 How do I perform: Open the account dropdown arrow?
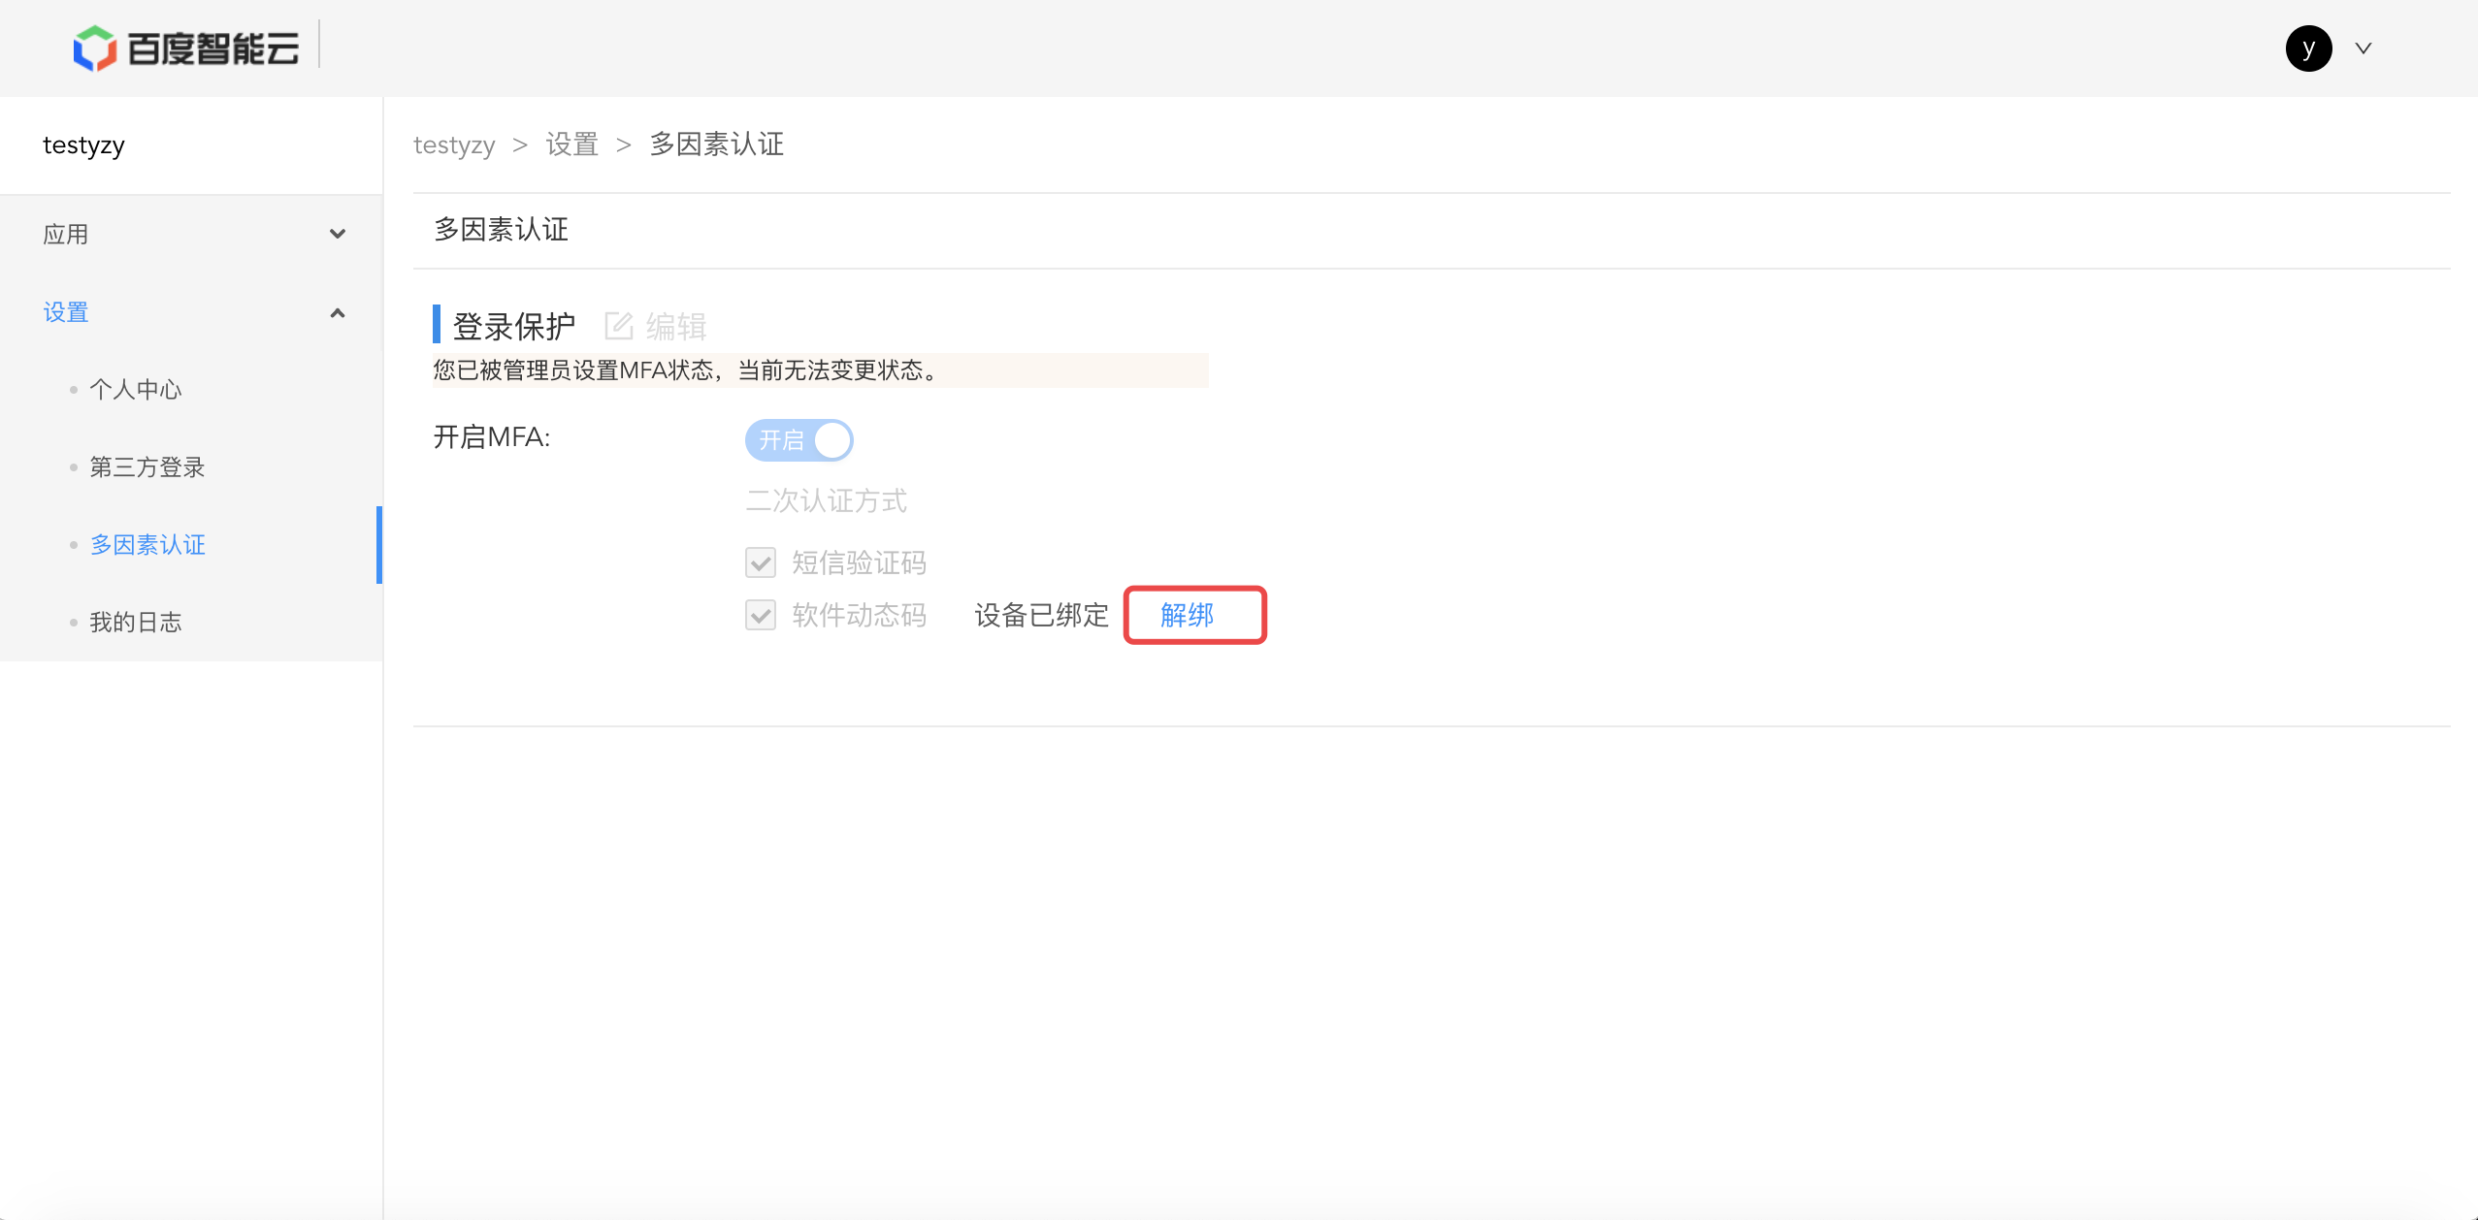2364,48
